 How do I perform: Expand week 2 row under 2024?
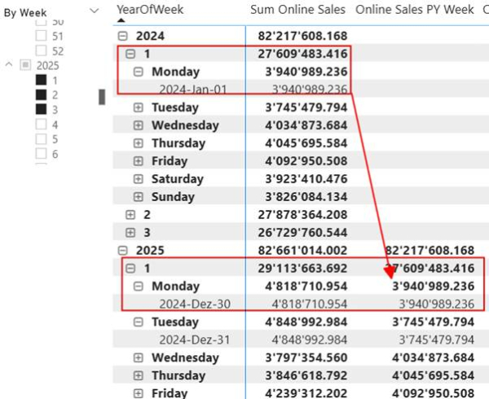(130, 215)
